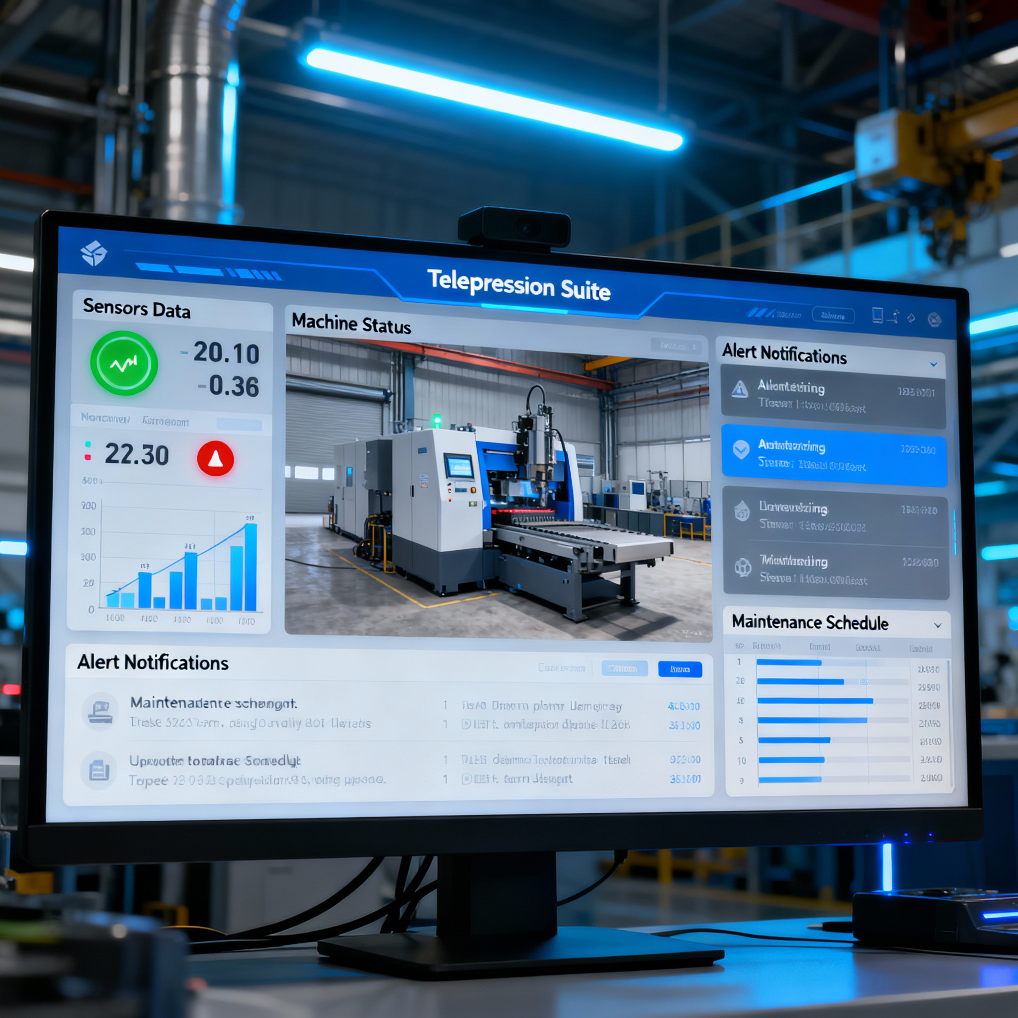Click the tablet device icon in header
This screenshot has width=1018, height=1018.
[877, 315]
